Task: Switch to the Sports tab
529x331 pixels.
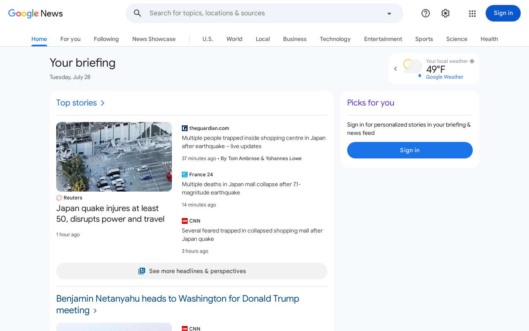Action: (x=424, y=39)
